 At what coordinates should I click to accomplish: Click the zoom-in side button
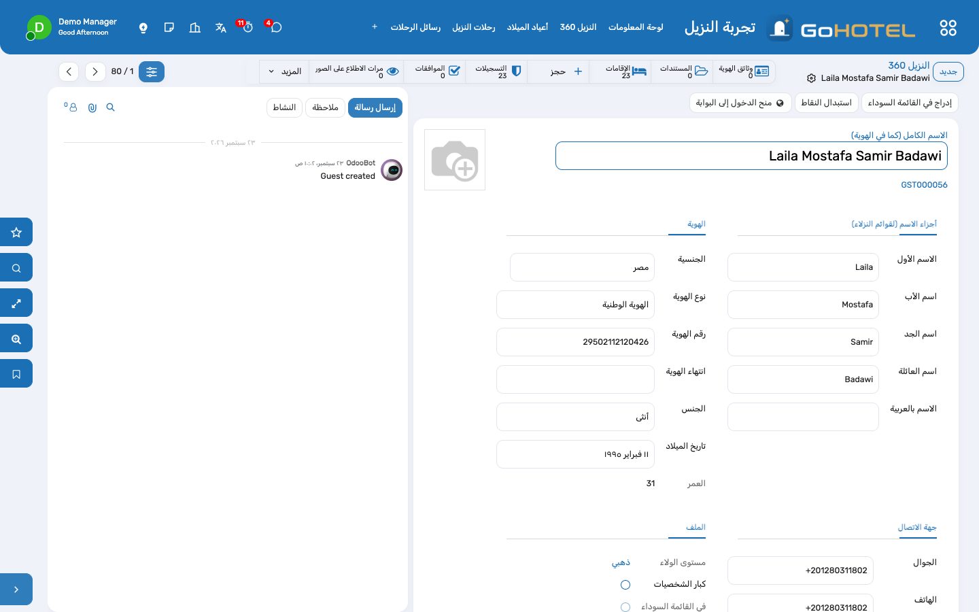16,338
